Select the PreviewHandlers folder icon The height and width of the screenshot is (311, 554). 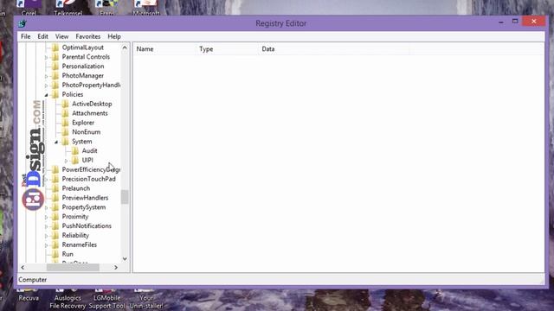55,198
